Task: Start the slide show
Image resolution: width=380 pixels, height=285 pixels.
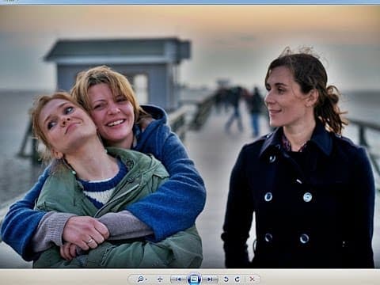Action: [x=194, y=279]
